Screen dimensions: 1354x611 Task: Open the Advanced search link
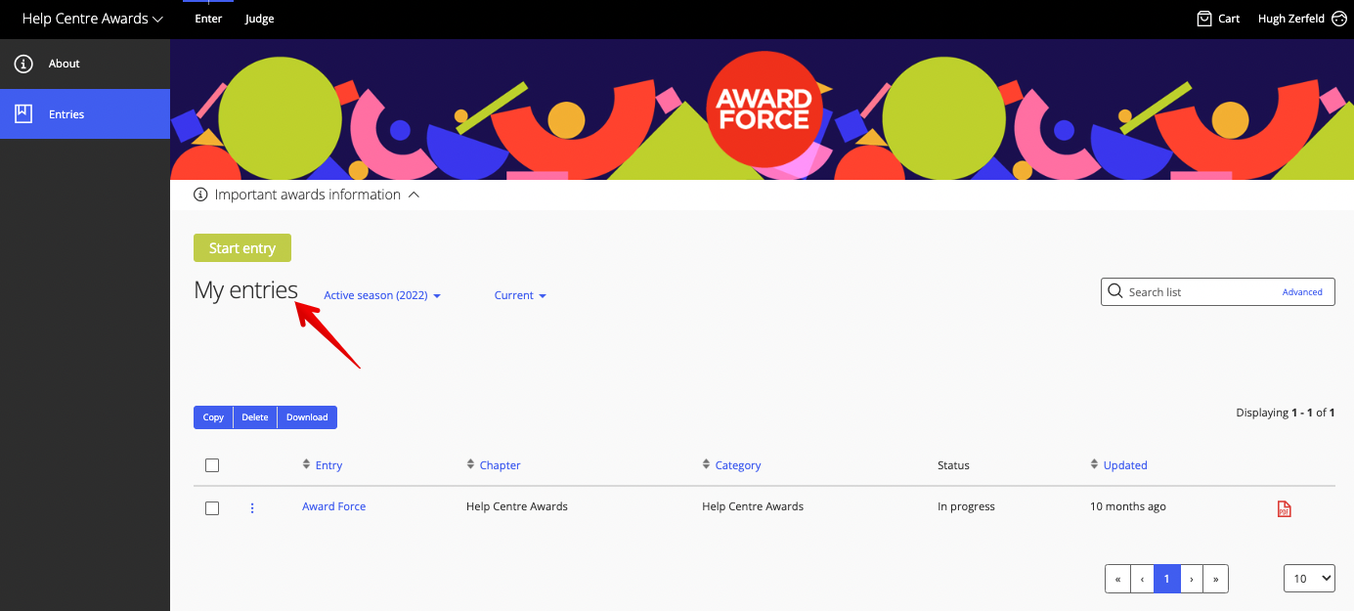(x=1302, y=292)
